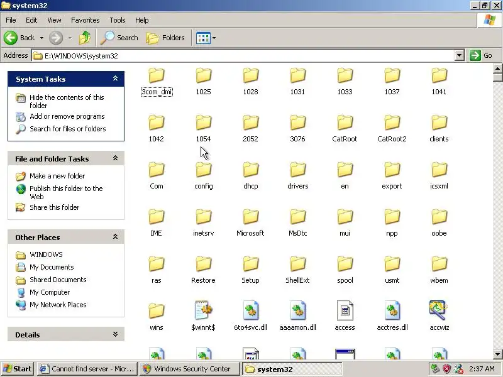Open the Favorites menu
Viewport: 503px width, 377px height.
coord(86,20)
